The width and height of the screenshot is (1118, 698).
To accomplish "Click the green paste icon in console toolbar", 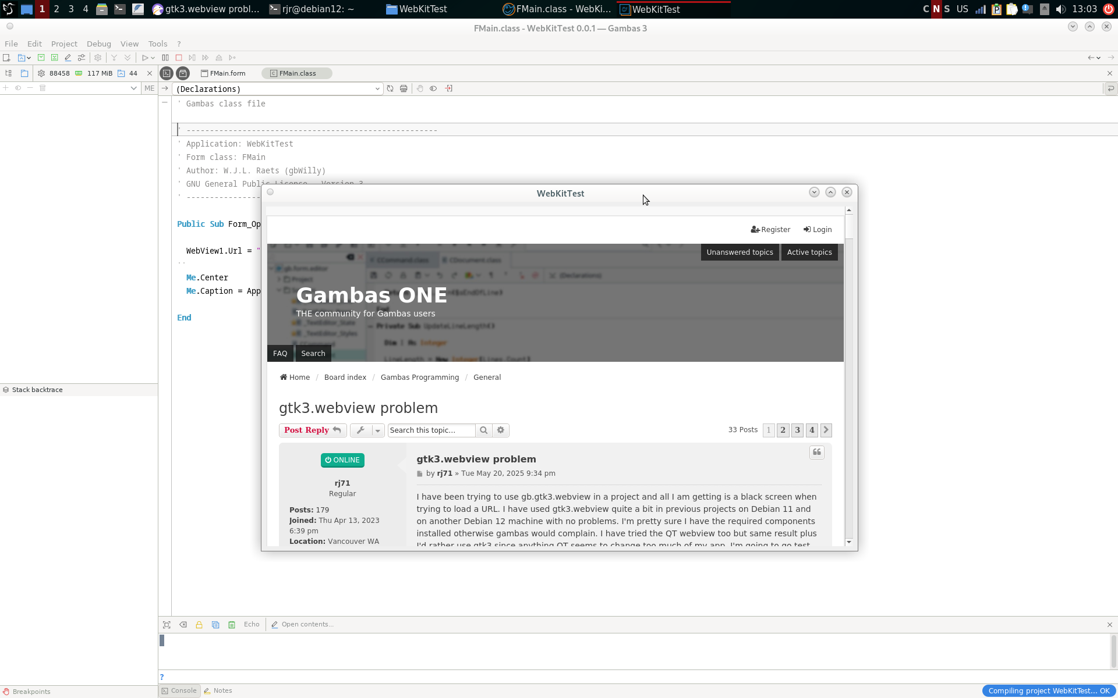I will coord(232,624).
